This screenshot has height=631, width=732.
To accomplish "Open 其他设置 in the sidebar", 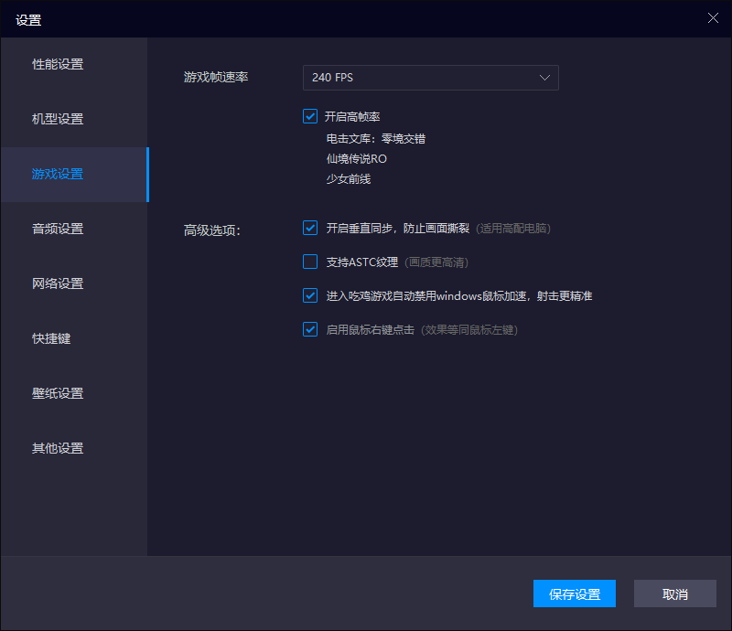I will coord(58,448).
